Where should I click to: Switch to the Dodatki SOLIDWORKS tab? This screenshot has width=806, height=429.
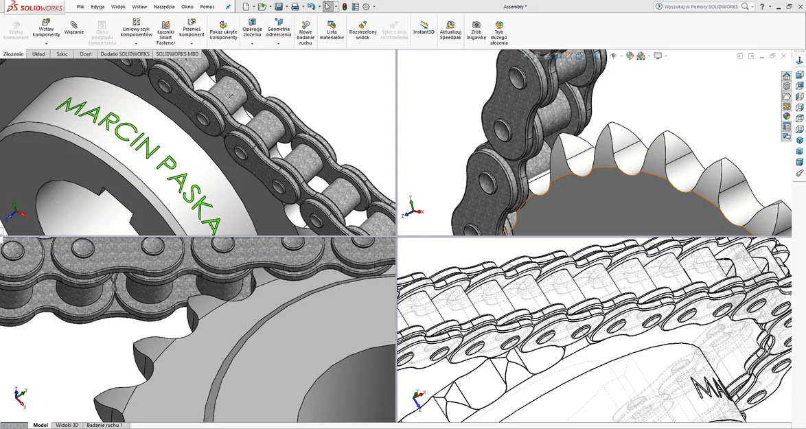125,54
